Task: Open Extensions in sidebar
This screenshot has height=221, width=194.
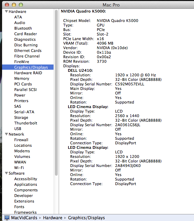Action: (24, 201)
